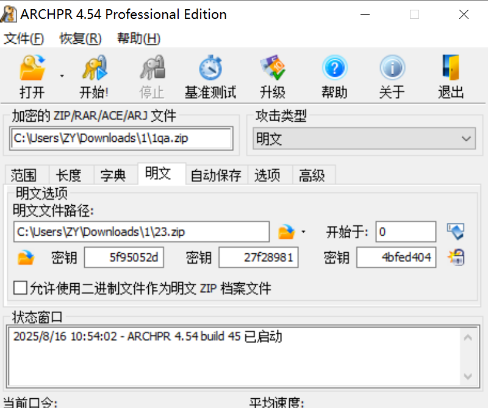Open the 攻击类型 dropdown showing 明文
Image resolution: width=488 pixels, height=408 pixels.
(364, 139)
